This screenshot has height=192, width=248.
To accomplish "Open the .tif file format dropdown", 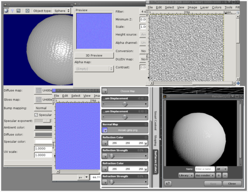I will point(222,169).
